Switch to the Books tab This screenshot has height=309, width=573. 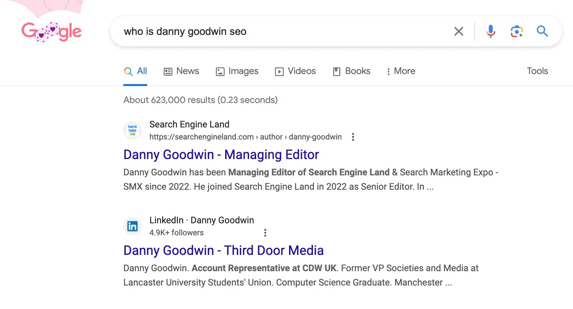point(351,71)
